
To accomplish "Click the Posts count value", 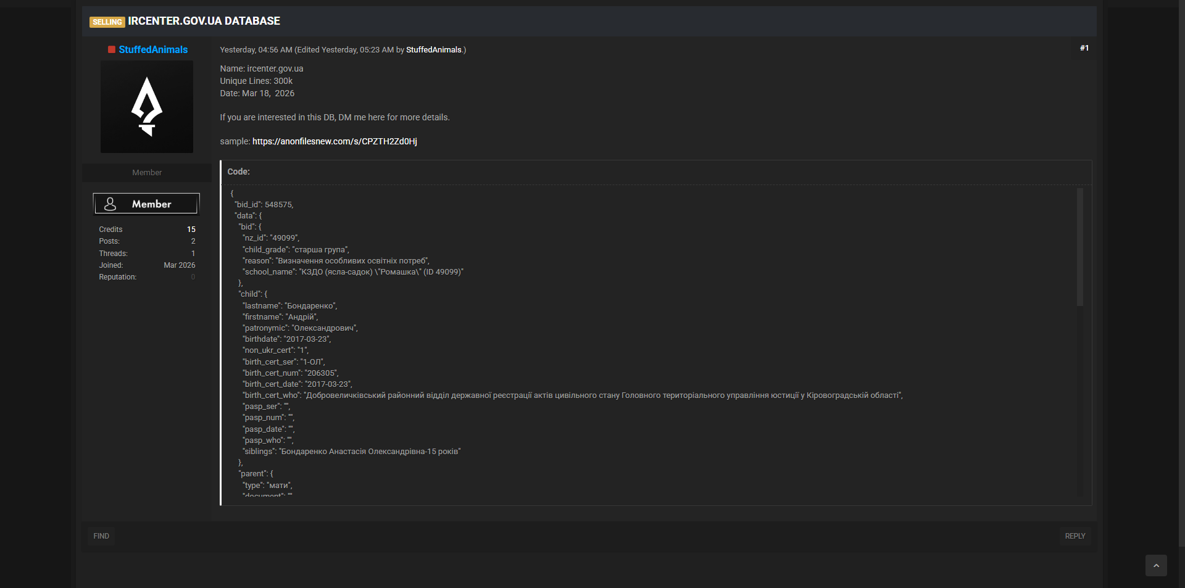I will (193, 241).
